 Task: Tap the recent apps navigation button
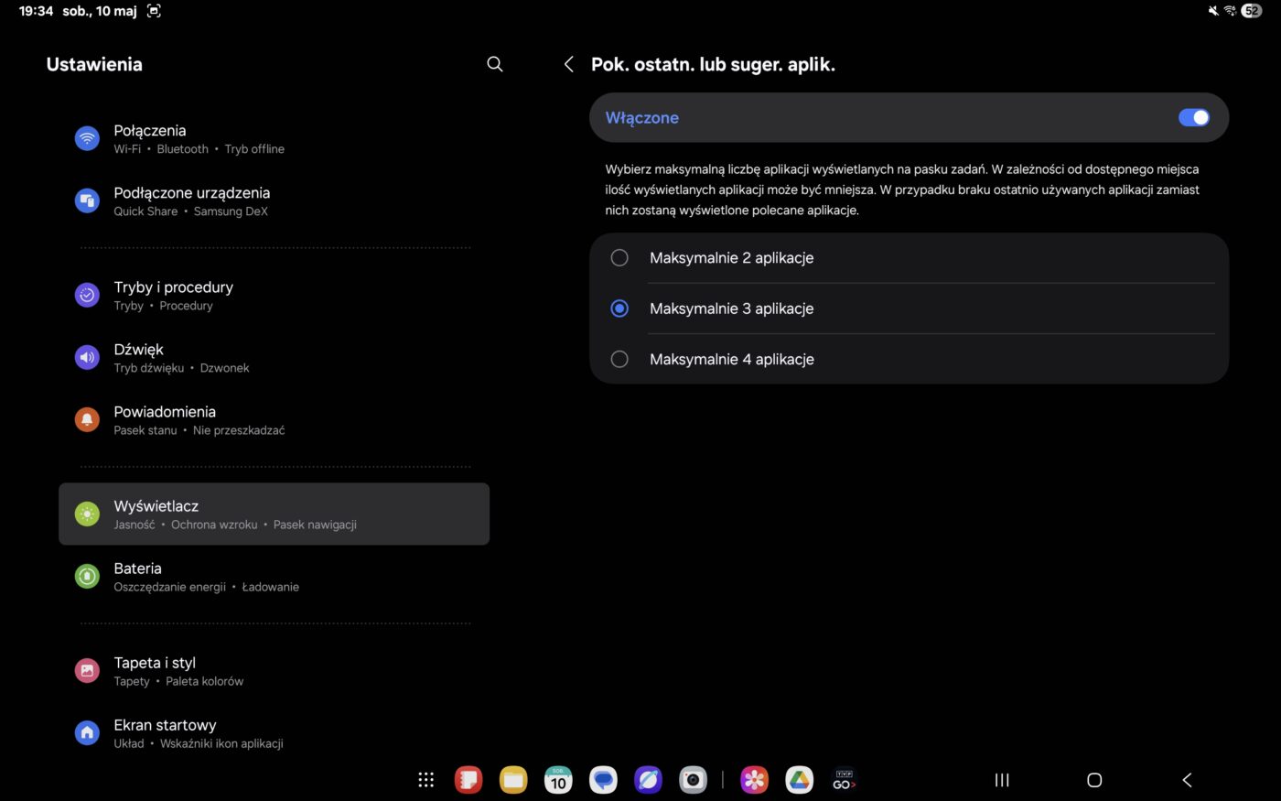[x=1002, y=780]
